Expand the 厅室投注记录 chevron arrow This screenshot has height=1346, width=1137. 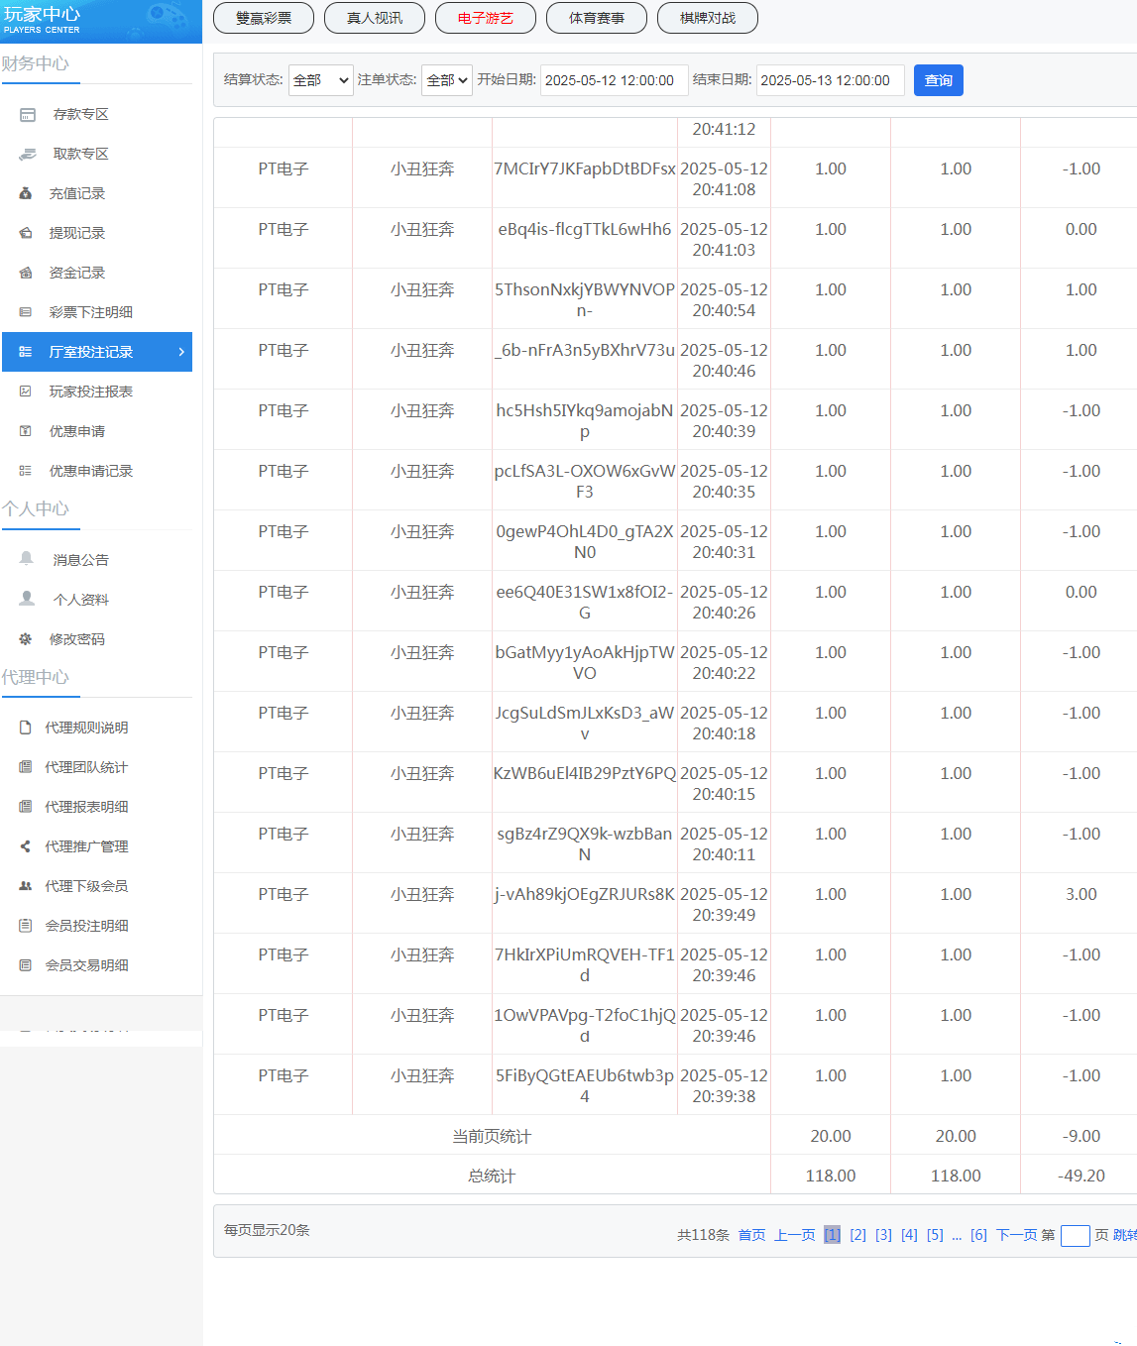click(181, 352)
